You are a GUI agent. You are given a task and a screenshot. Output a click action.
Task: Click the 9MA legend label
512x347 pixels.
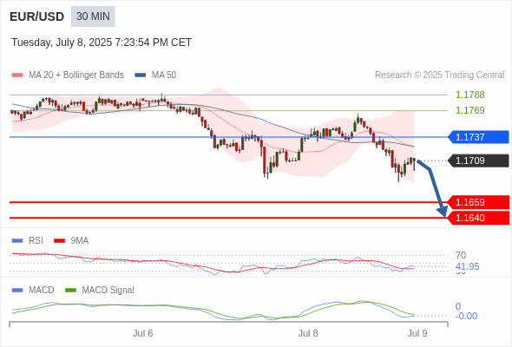tap(80, 241)
